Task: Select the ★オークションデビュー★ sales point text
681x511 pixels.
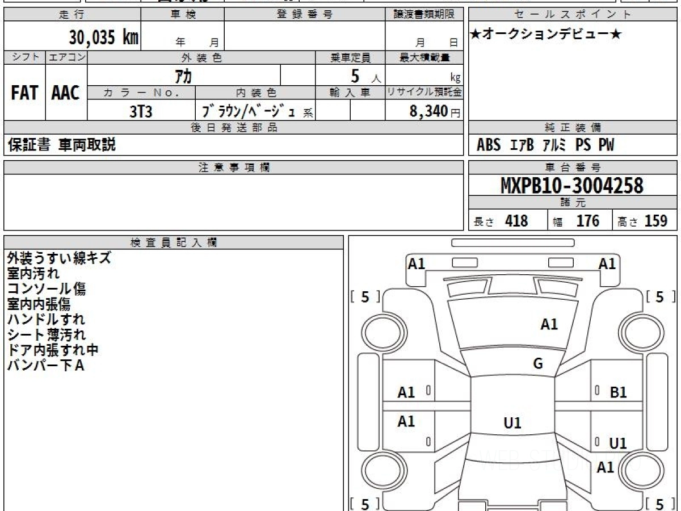Action: click(546, 35)
